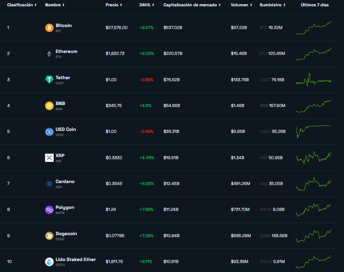The width and height of the screenshot is (344, 272).
Task: Click the USD Coin logo
Action: pyautogui.click(x=49, y=132)
